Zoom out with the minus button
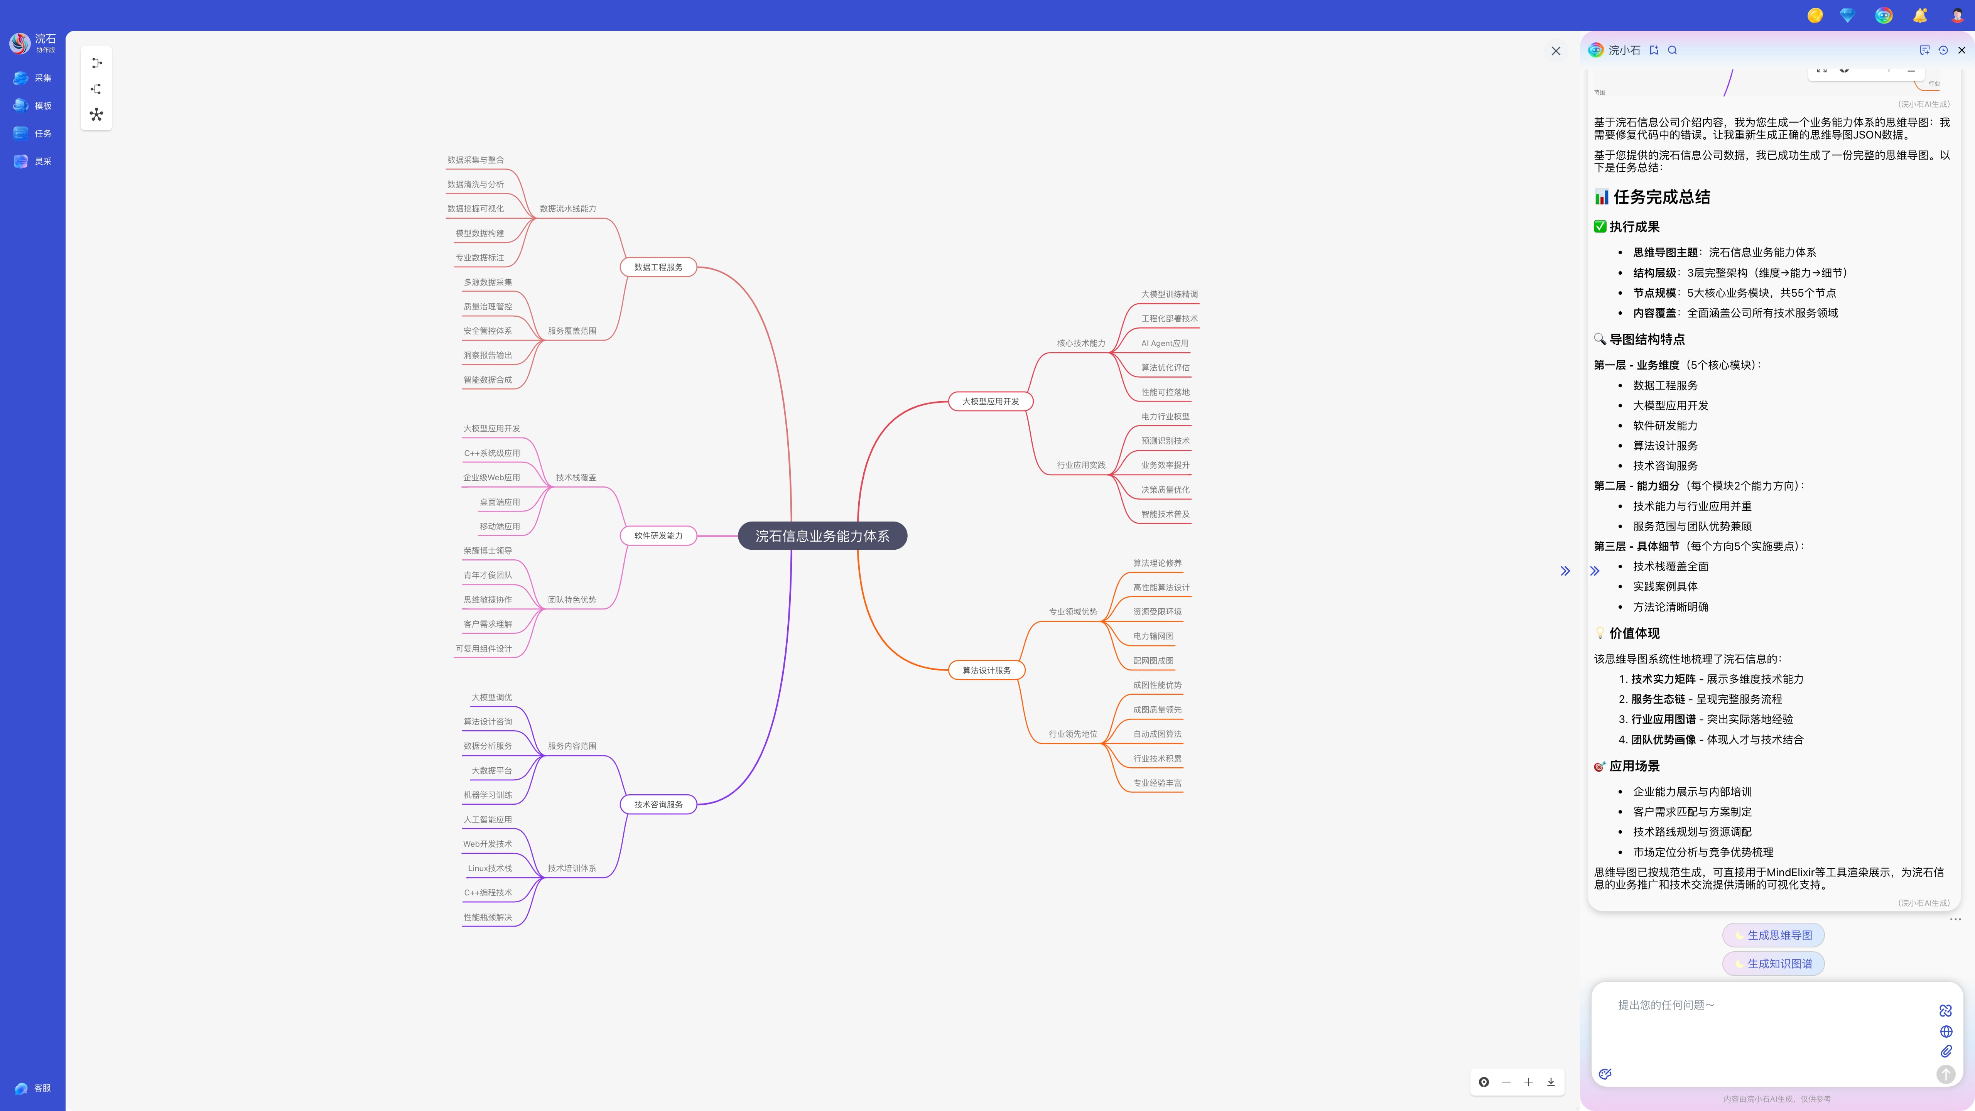Screen dimensions: 1975x1111 point(1506,1082)
